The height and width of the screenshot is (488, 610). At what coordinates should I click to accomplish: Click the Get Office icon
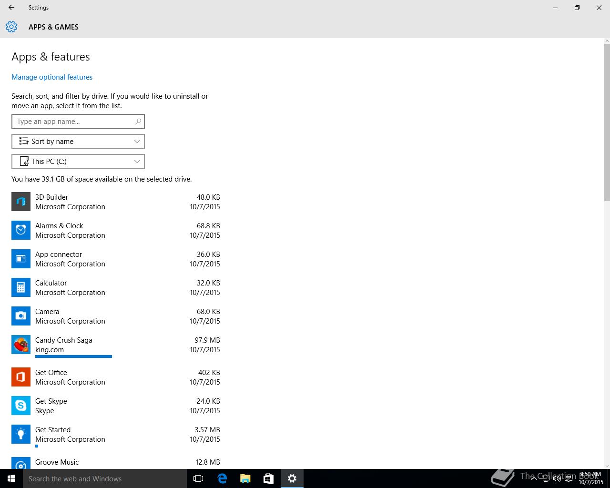(21, 377)
